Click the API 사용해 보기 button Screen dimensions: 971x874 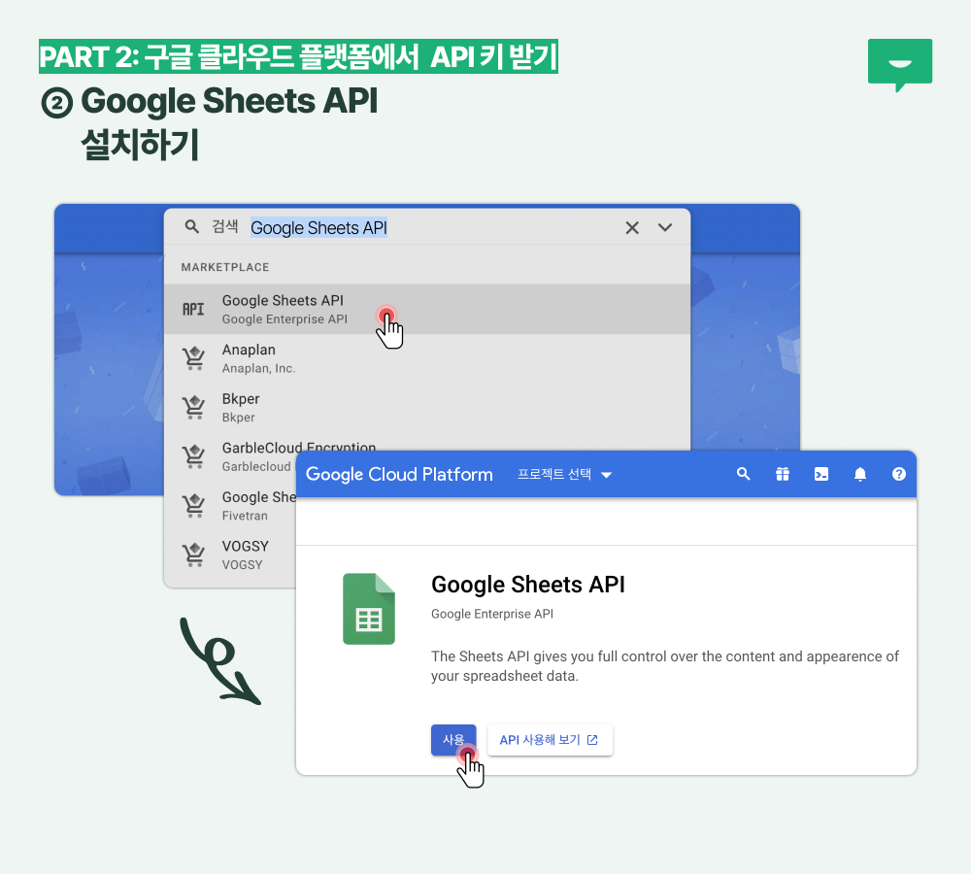coord(550,740)
